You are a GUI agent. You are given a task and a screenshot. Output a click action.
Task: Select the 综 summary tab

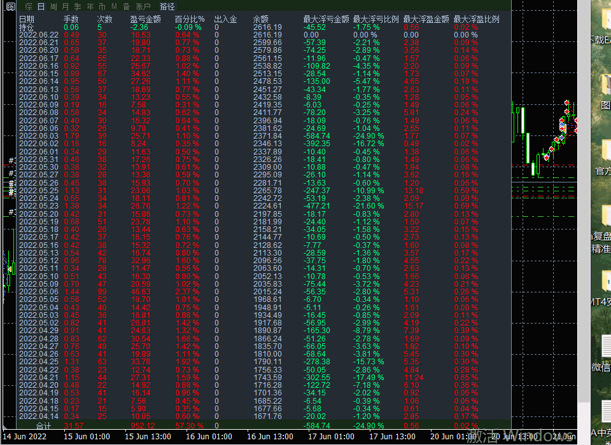(x=29, y=6)
